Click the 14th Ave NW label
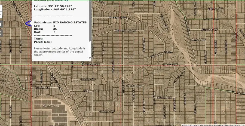 click(107, 112)
